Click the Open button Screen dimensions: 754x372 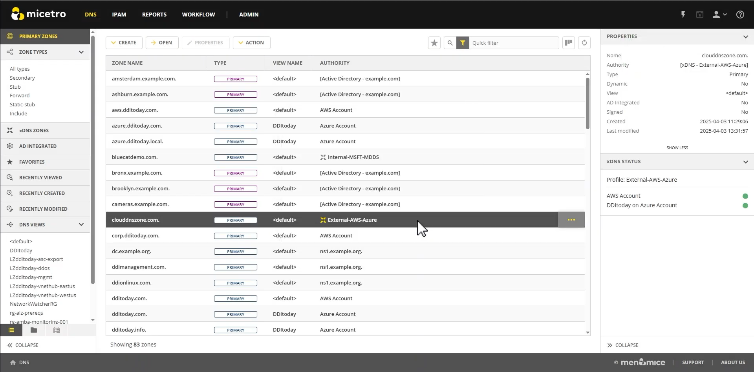(x=162, y=43)
